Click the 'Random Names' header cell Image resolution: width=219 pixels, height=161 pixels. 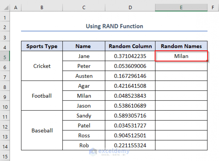181,46
